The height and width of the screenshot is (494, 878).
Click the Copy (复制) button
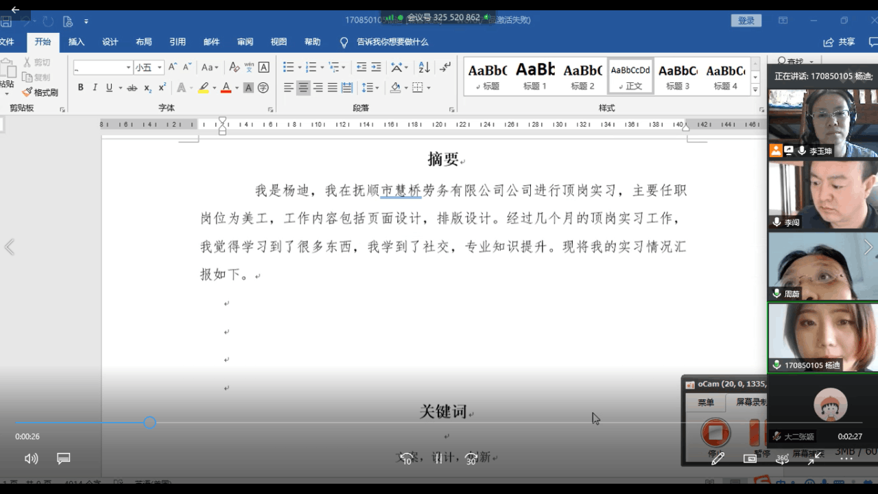point(36,77)
